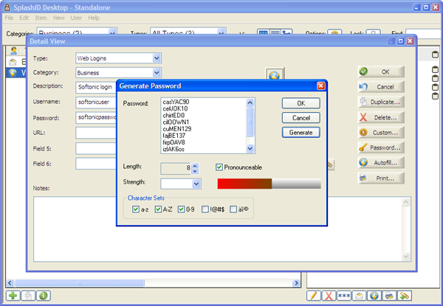Image resolution: width=443 pixels, height=306 pixels.
Task: Click the green plus add record icon
Action: tap(14, 296)
